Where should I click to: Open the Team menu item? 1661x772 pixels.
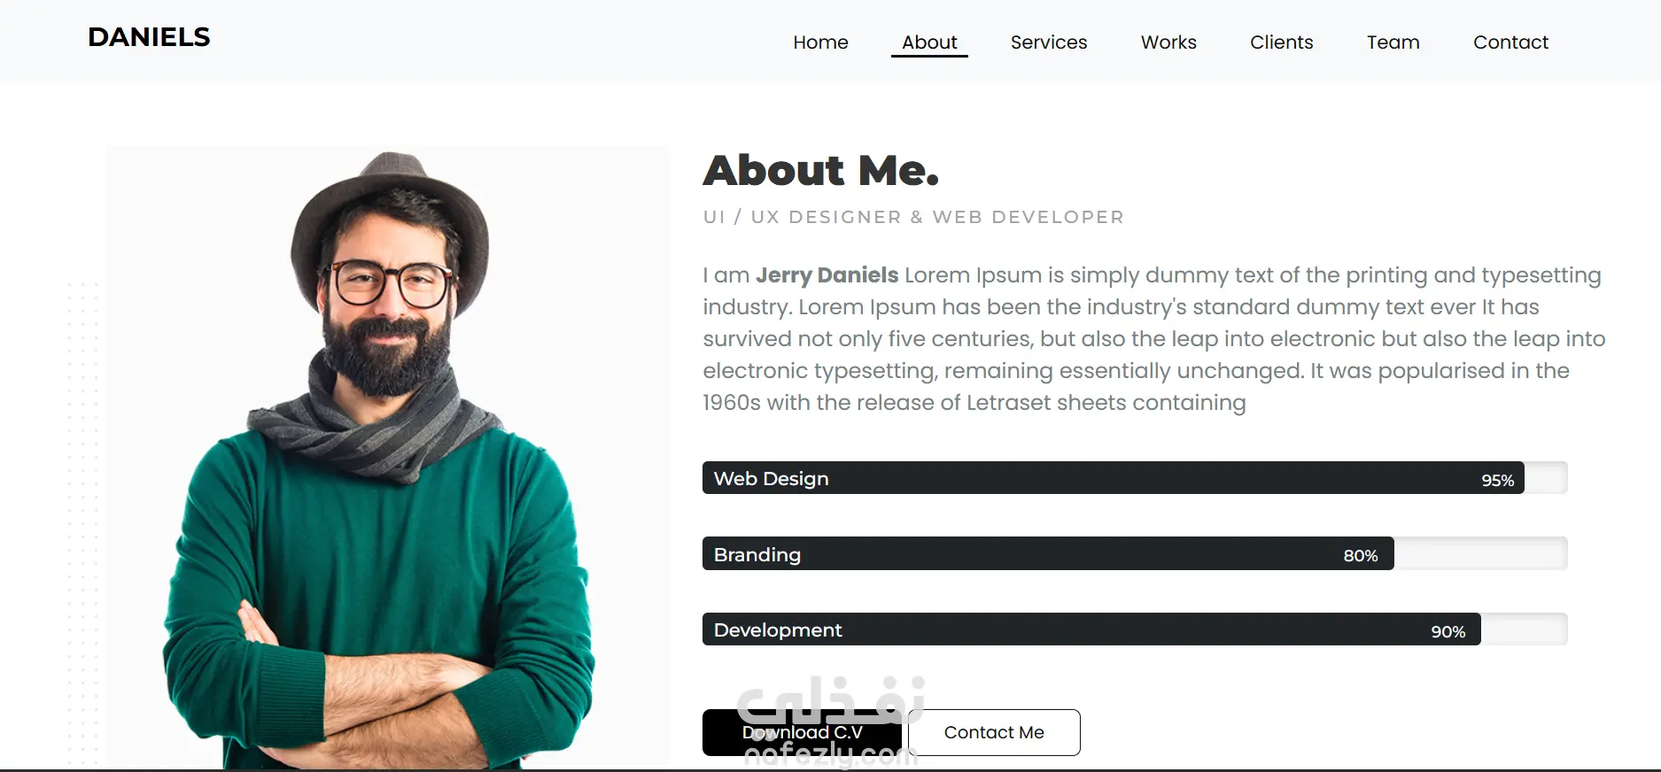pos(1393,42)
